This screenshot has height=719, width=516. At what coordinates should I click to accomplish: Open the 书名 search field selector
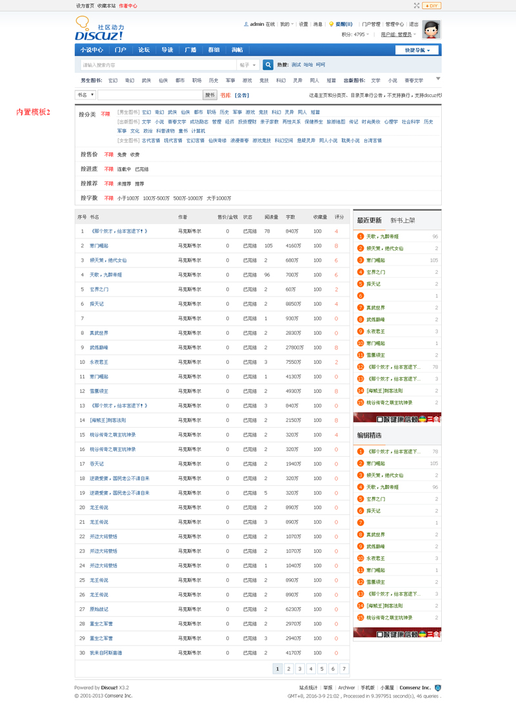pyautogui.click(x=85, y=95)
